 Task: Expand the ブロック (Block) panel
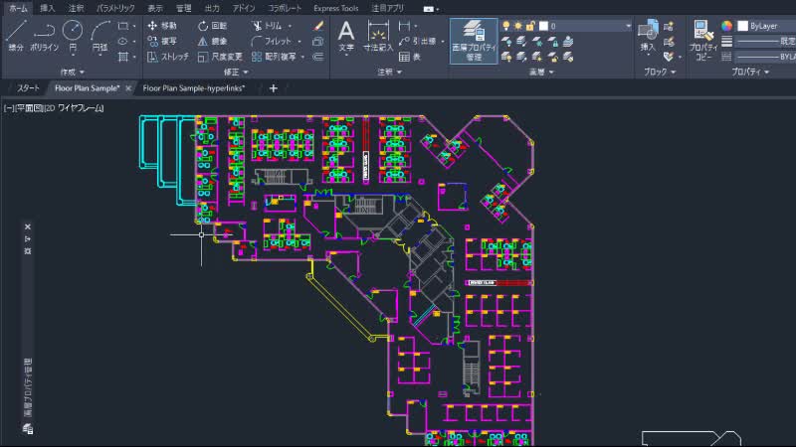(660, 73)
